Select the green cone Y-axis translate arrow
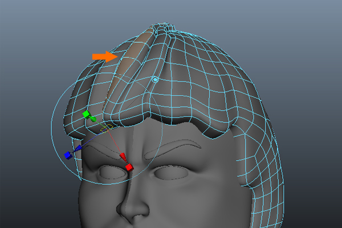 [93, 119]
